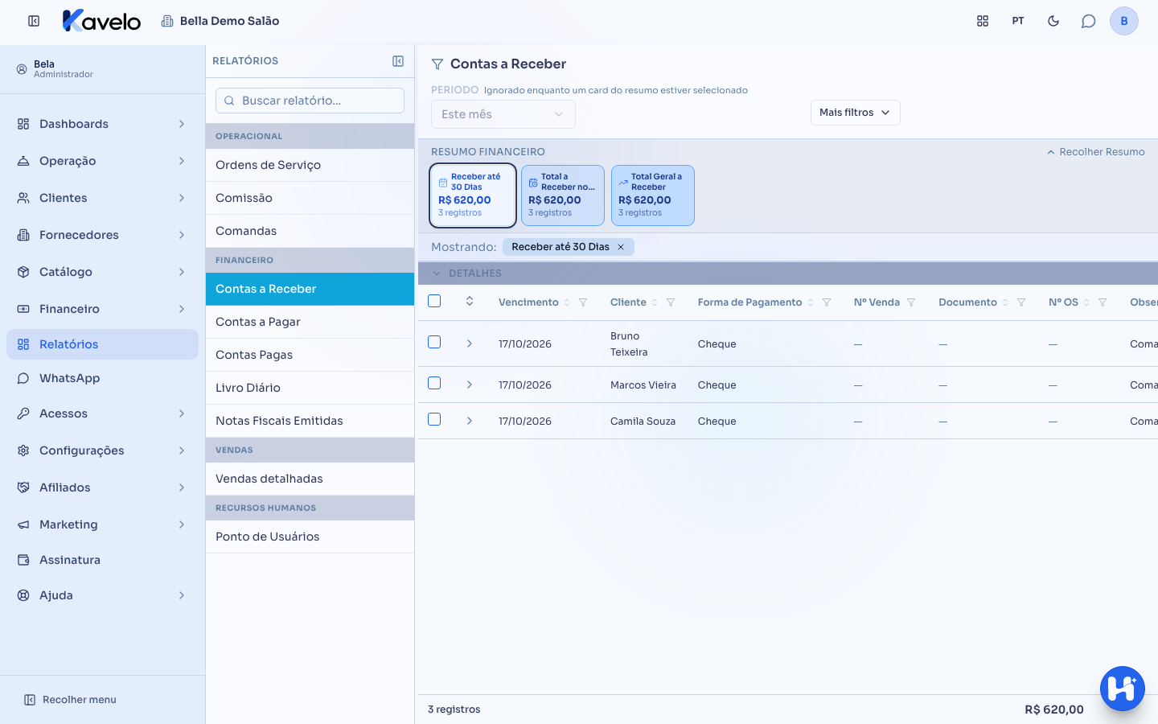Filter the Forma de Pagamento column

pyautogui.click(x=827, y=302)
